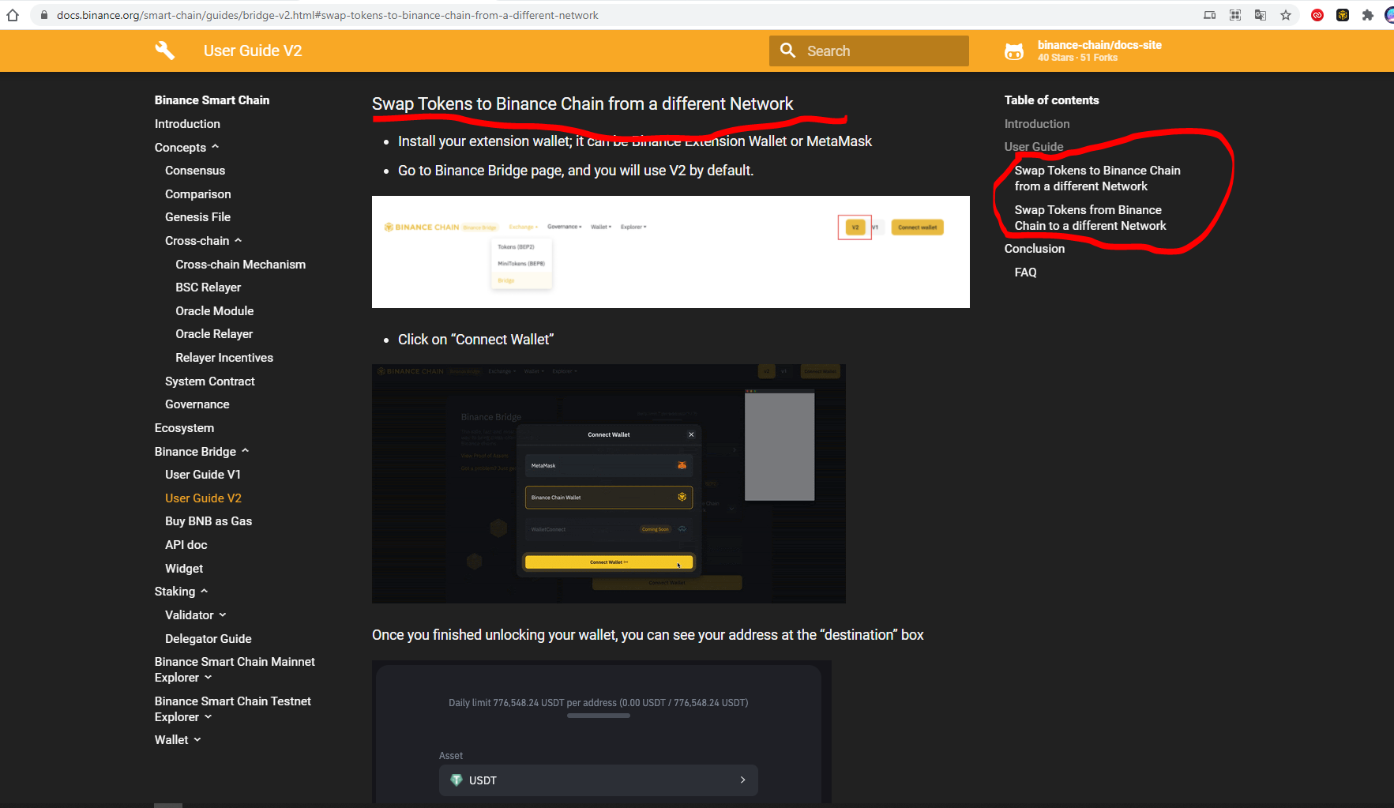This screenshot has height=808, width=1394.
Task: Click the address bar URL
Action: [x=327, y=15]
